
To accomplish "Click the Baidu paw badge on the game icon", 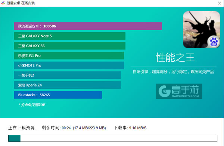I will (214, 42).
